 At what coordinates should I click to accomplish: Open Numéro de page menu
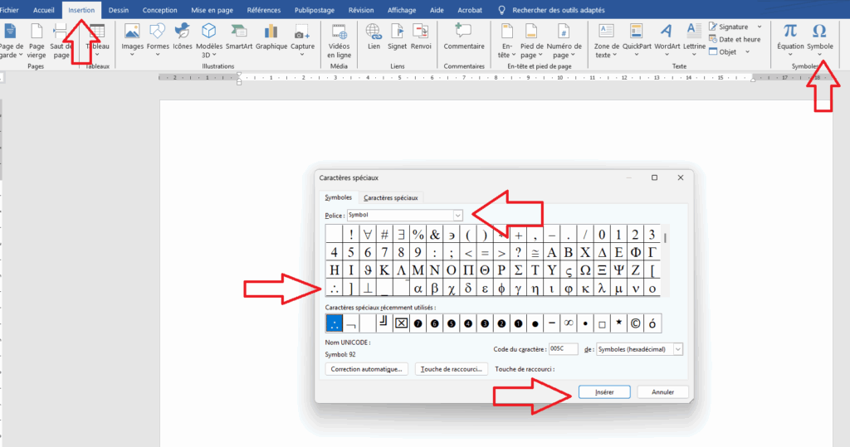point(564,41)
